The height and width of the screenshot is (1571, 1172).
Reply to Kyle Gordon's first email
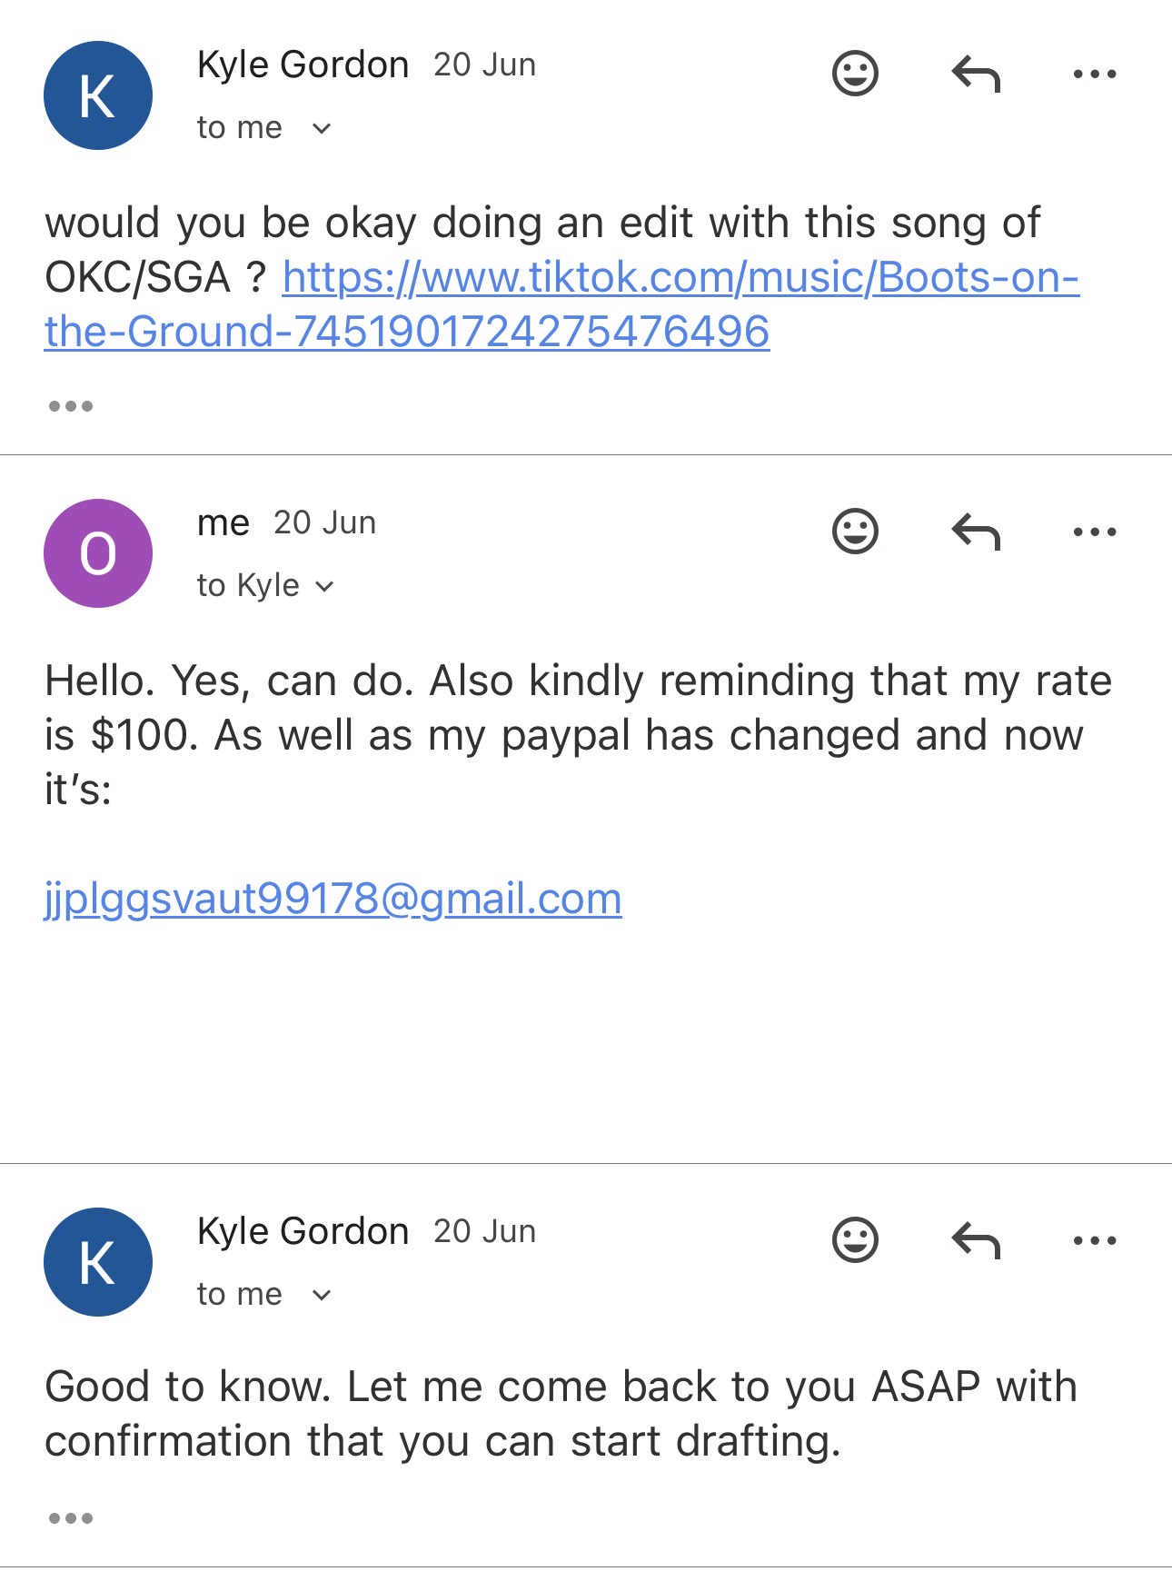click(976, 74)
